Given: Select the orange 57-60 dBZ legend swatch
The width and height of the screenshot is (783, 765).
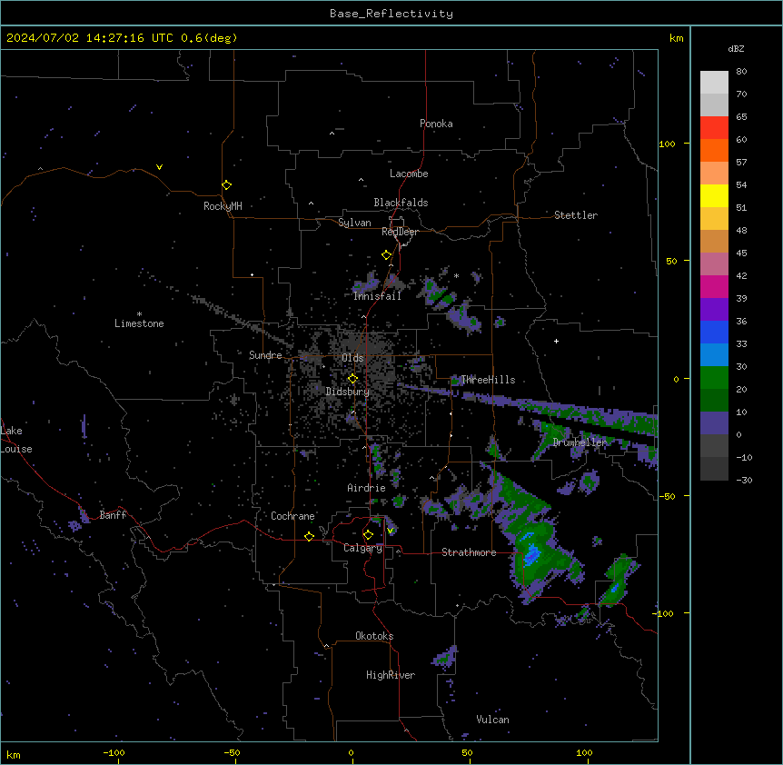Looking at the screenshot, I should click(x=714, y=150).
